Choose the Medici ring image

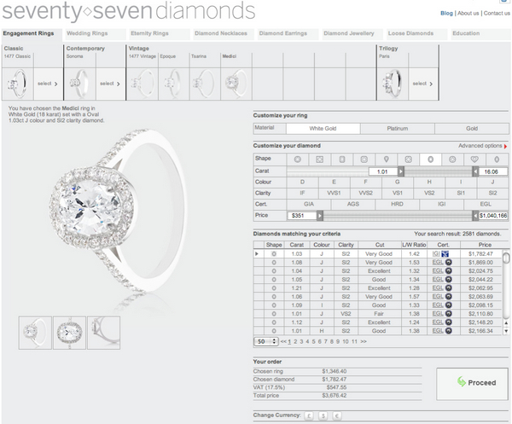click(x=236, y=84)
